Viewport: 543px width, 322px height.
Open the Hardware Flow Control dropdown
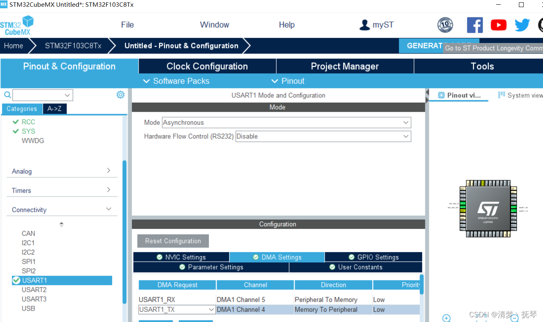pos(406,137)
